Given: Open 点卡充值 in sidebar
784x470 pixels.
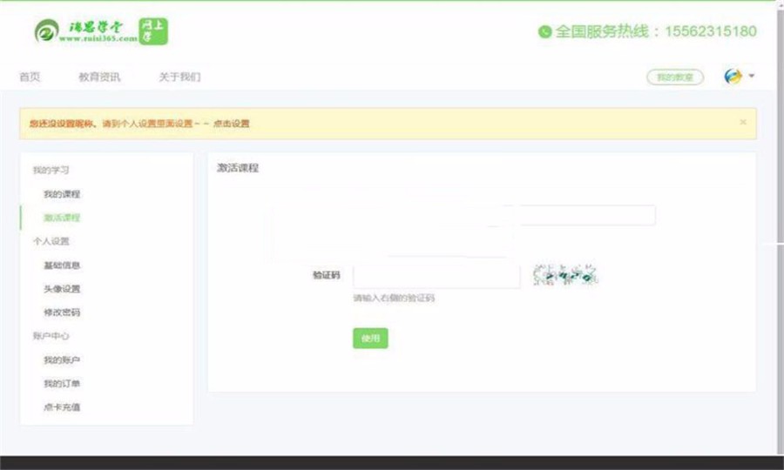Looking at the screenshot, I should coord(62,406).
